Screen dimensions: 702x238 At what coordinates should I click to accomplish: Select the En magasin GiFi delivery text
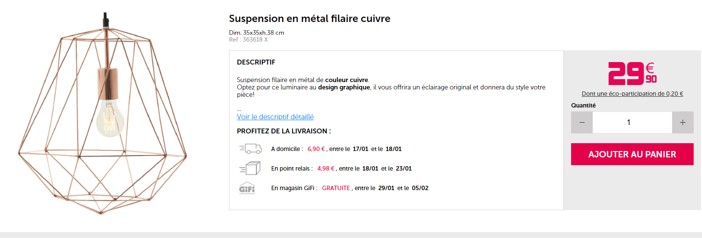coord(294,188)
